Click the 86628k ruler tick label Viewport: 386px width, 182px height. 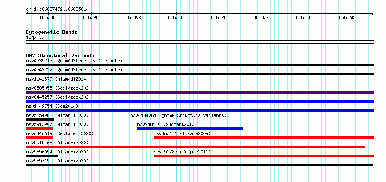point(48,18)
